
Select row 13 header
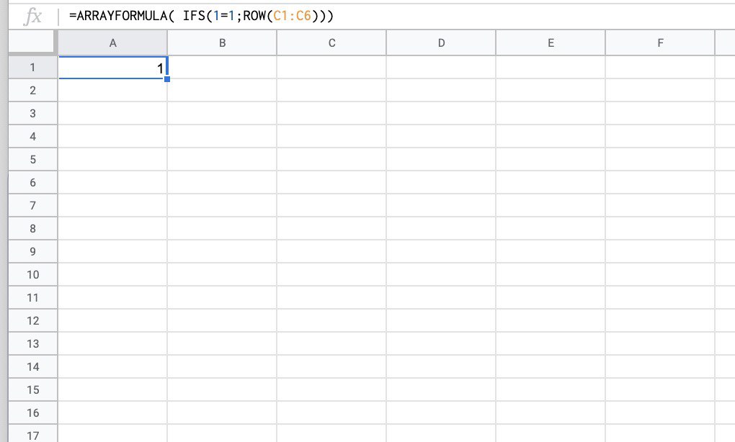click(x=33, y=343)
